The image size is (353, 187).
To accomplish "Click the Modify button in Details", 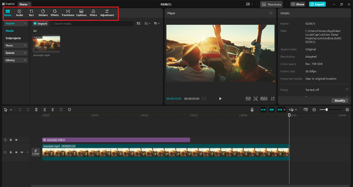I will coord(340,101).
